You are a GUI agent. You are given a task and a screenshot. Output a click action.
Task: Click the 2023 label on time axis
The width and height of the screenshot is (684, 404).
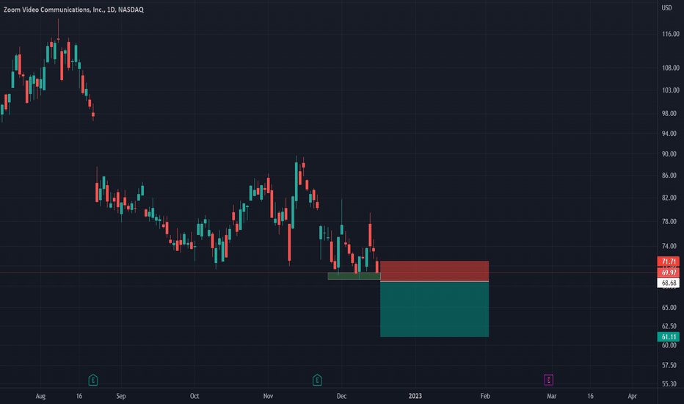pos(415,396)
